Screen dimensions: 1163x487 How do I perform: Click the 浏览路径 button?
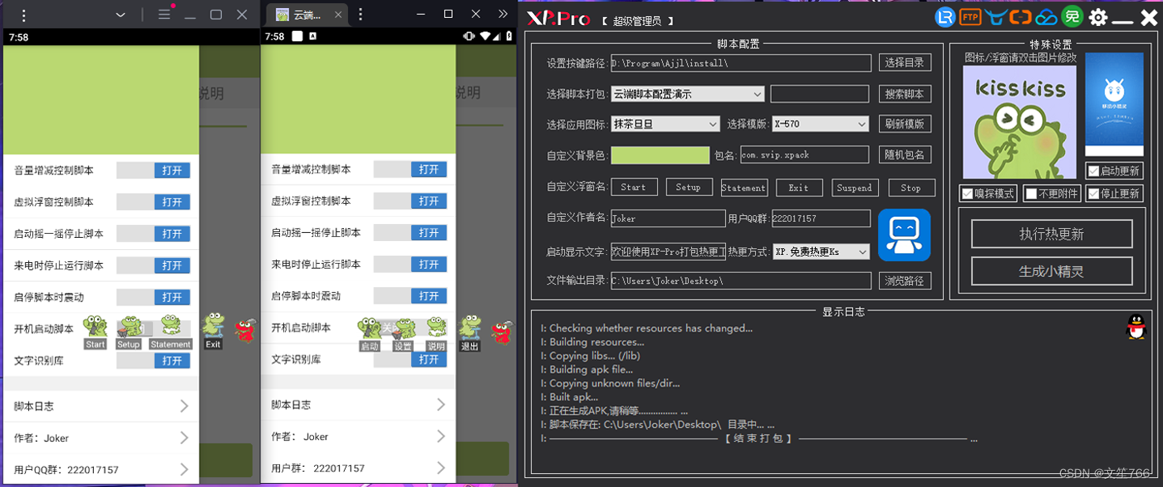[x=905, y=281]
